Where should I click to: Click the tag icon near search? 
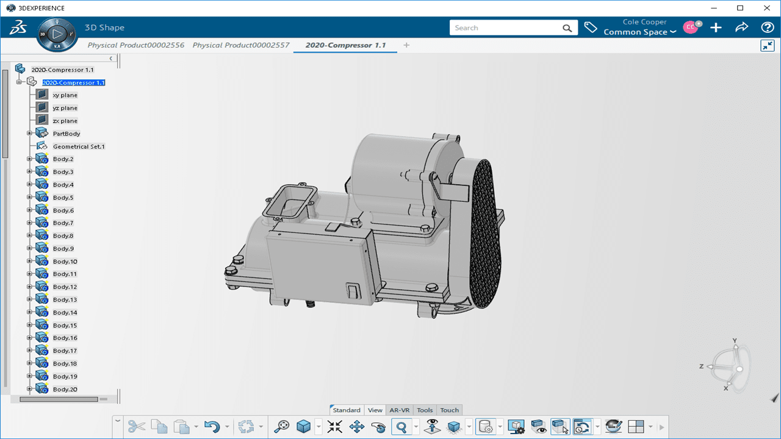pyautogui.click(x=590, y=27)
